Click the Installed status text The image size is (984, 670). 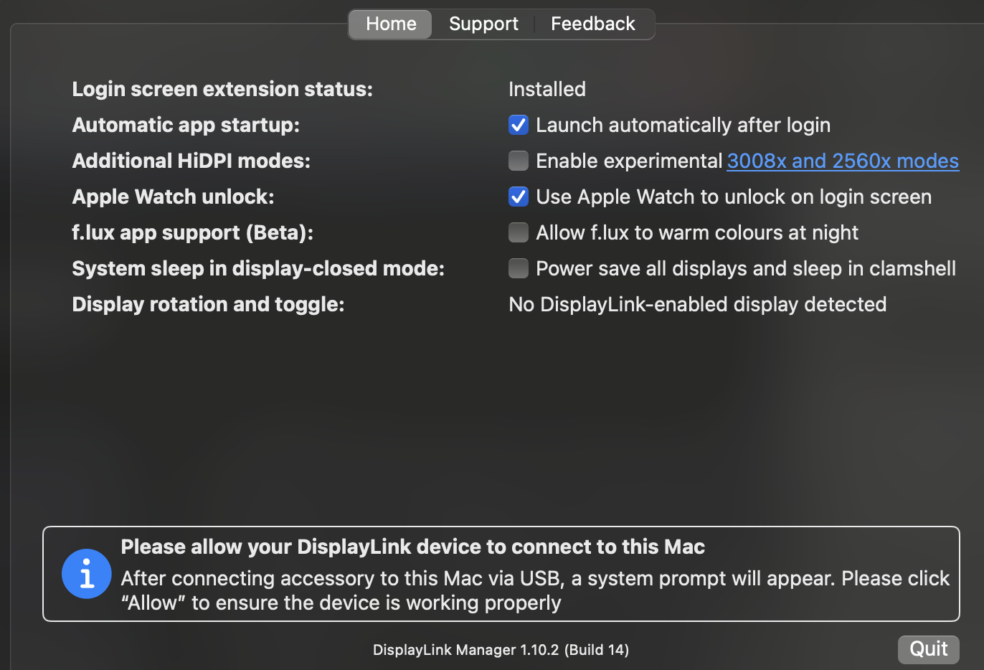point(547,89)
